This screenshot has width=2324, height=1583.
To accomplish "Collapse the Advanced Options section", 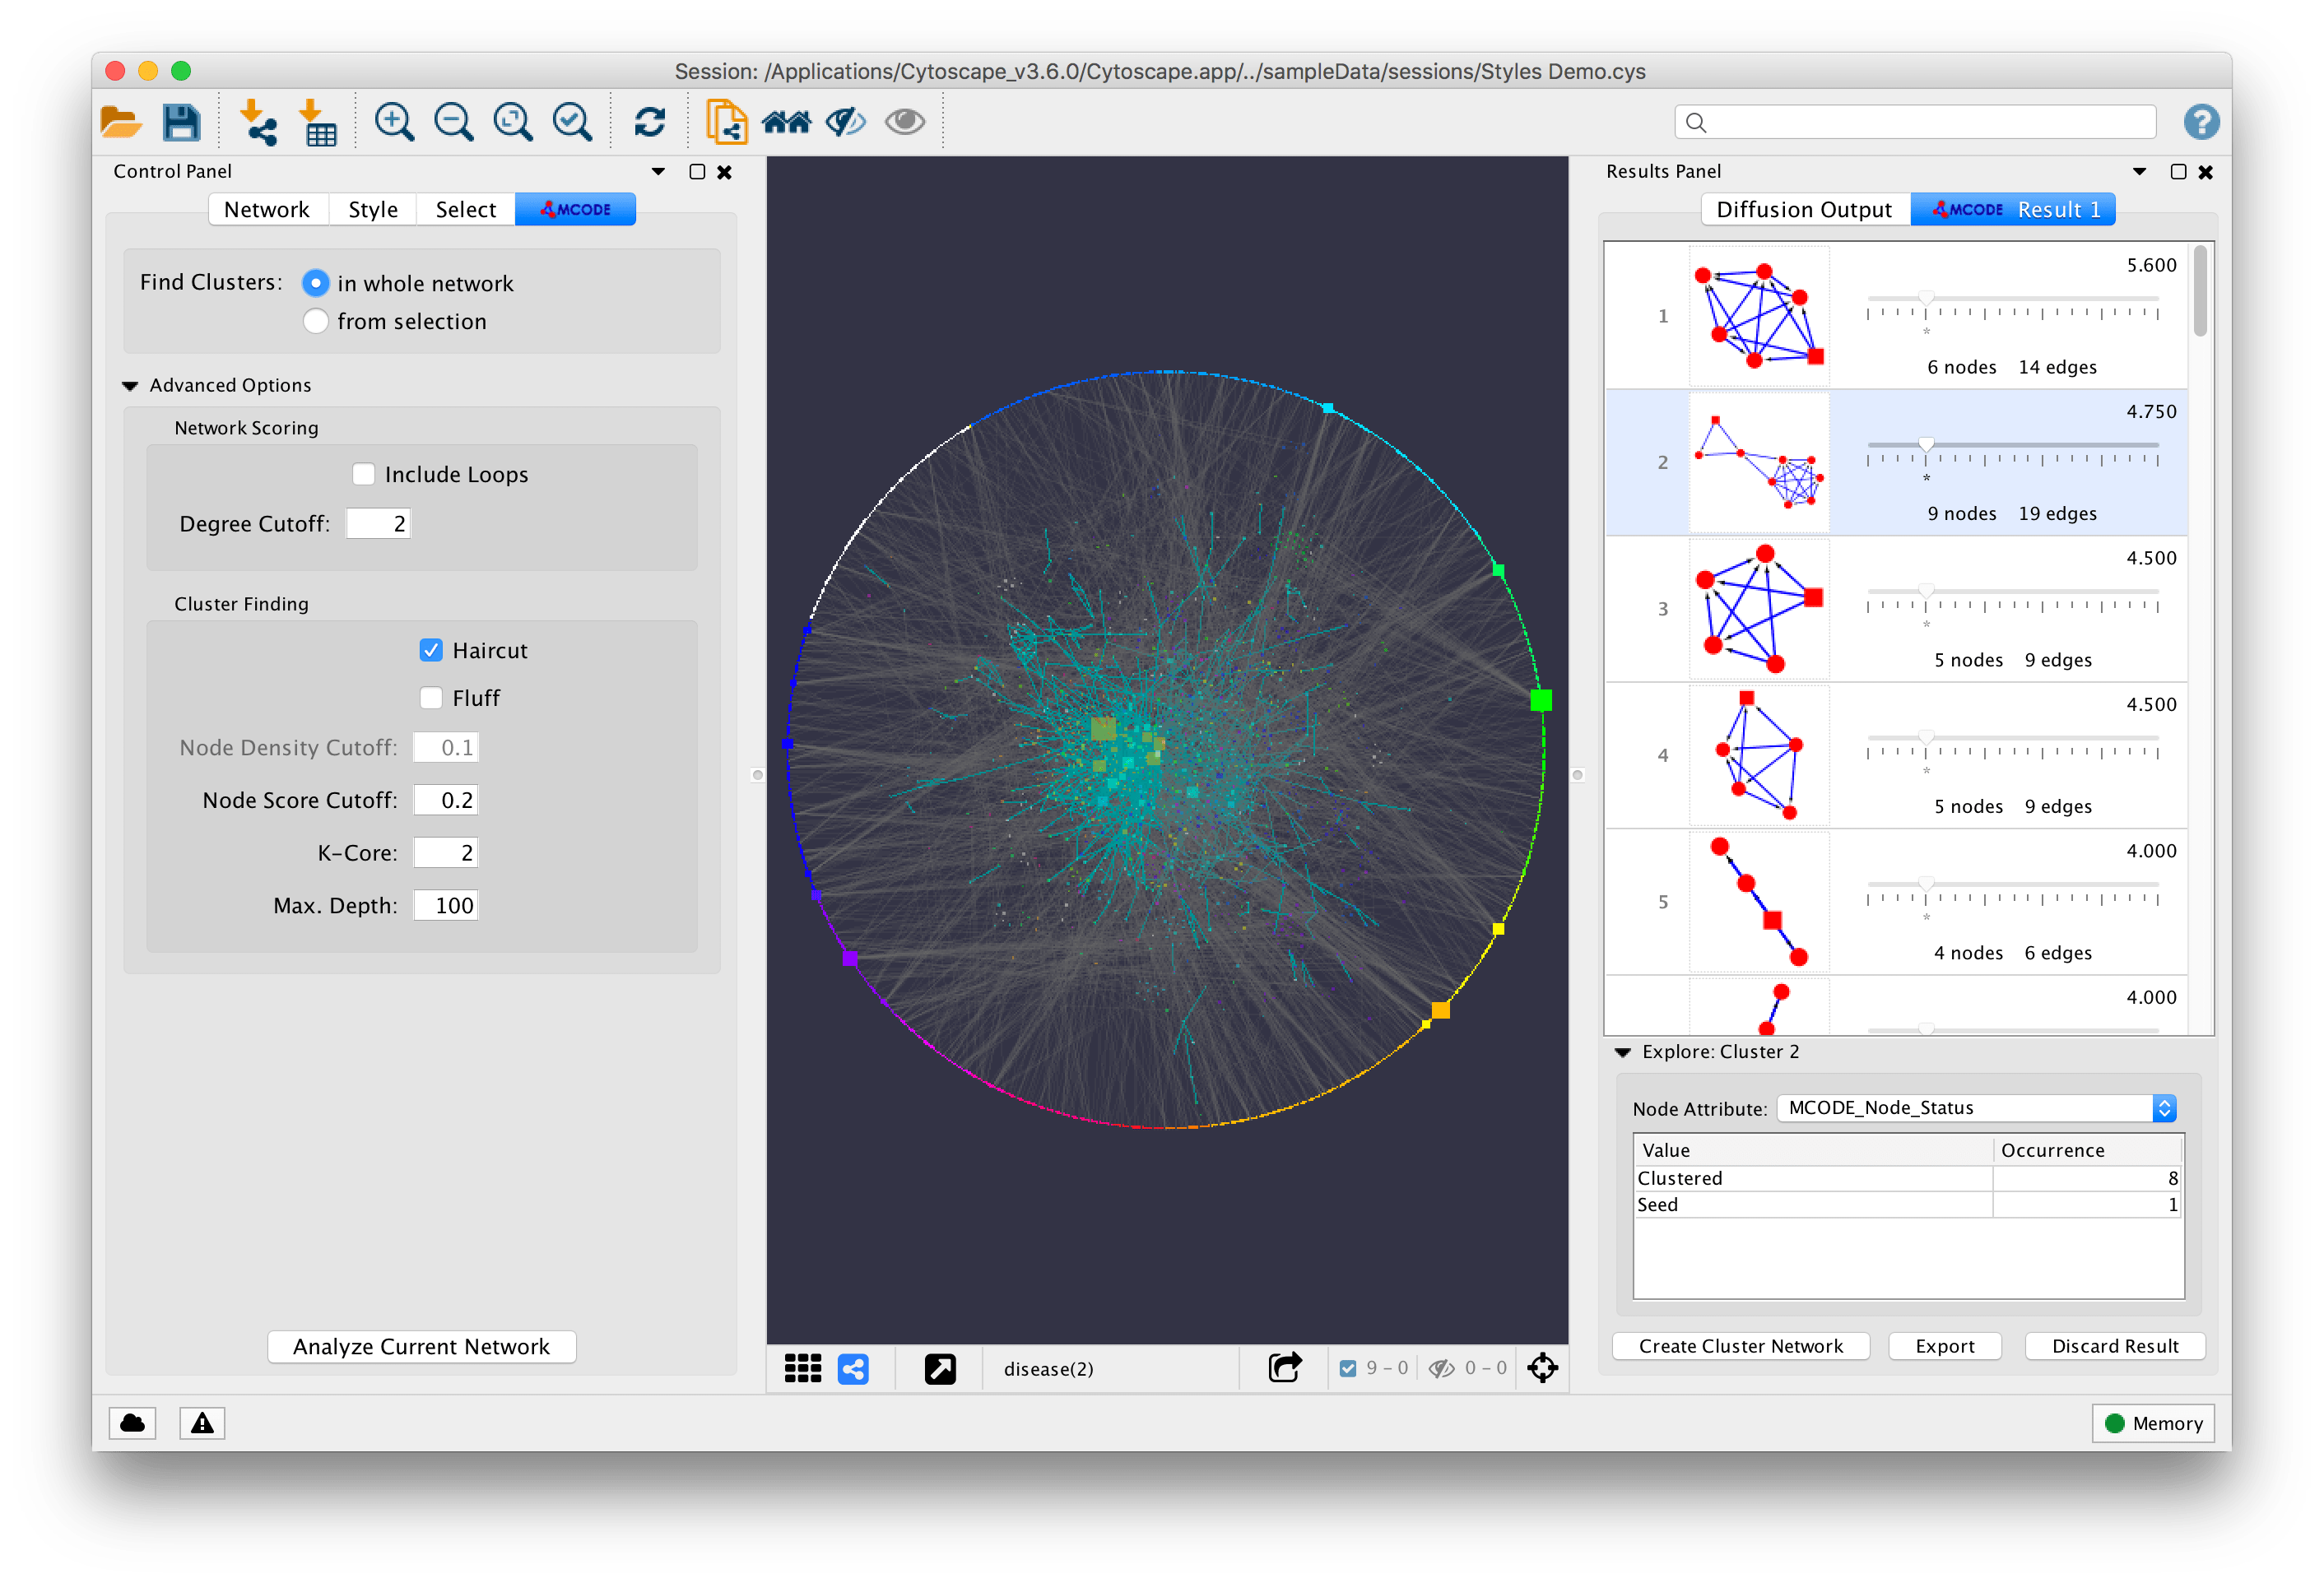I will [130, 386].
